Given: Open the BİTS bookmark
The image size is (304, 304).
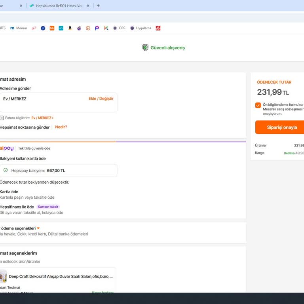Looking at the screenshot, I should [x=3, y=28].
